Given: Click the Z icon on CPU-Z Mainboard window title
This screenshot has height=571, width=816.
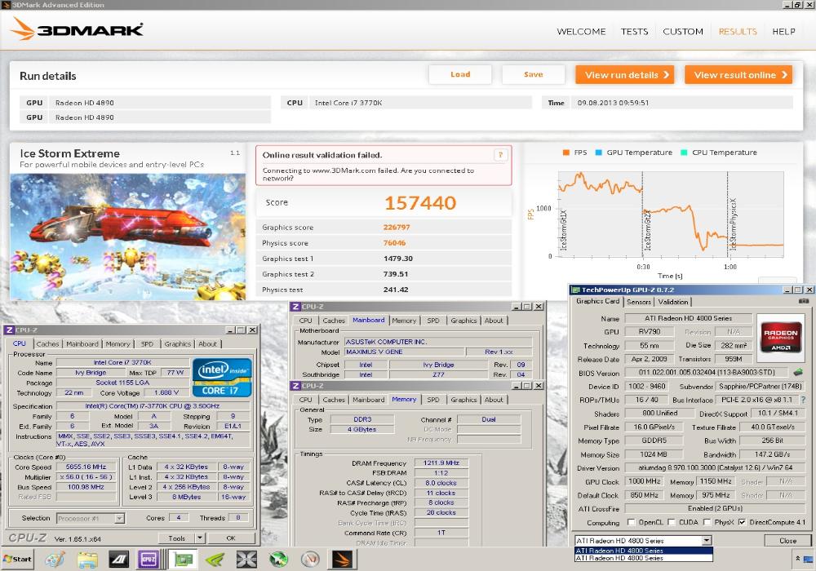Looking at the screenshot, I should tap(295, 307).
